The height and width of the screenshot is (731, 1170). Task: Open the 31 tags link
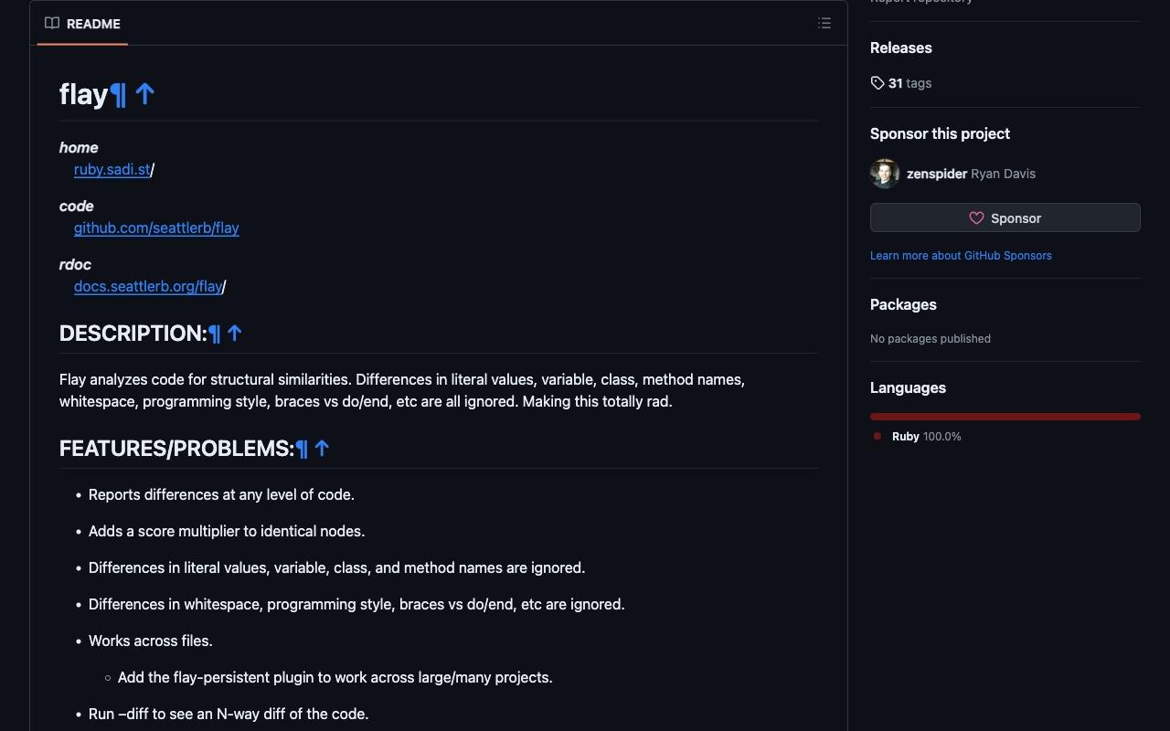pyautogui.click(x=901, y=83)
